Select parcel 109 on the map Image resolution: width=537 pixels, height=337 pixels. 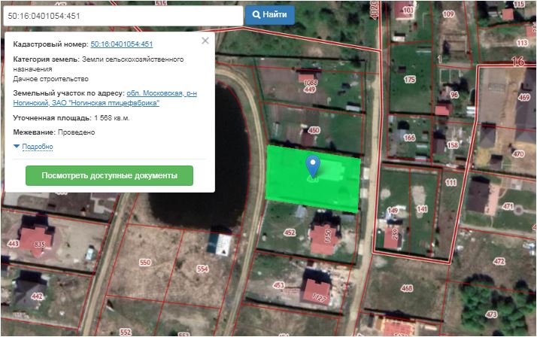pos(448,15)
